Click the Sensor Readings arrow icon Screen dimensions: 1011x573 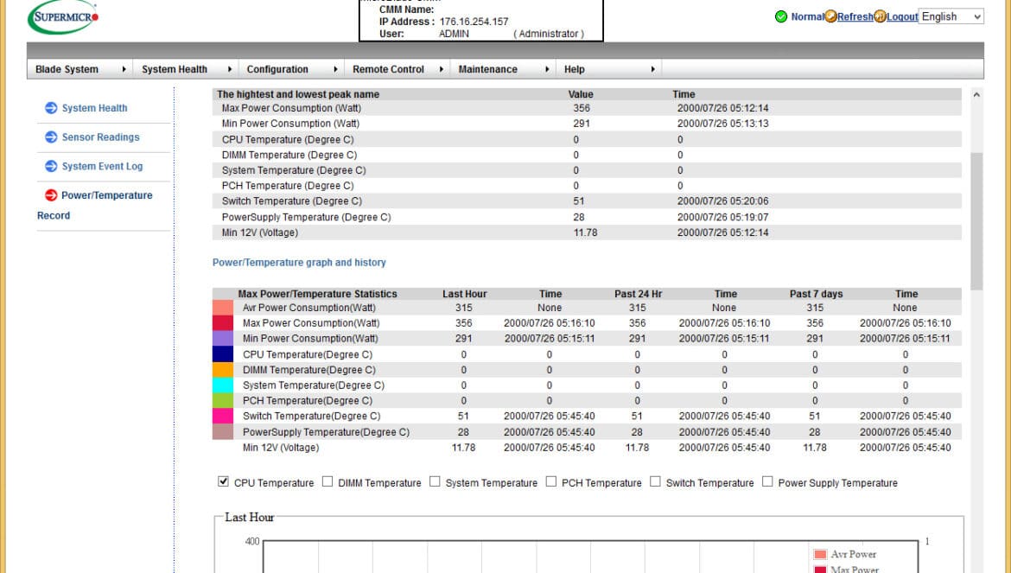51,137
